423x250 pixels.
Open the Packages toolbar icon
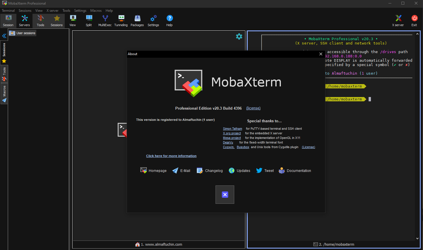tap(137, 21)
